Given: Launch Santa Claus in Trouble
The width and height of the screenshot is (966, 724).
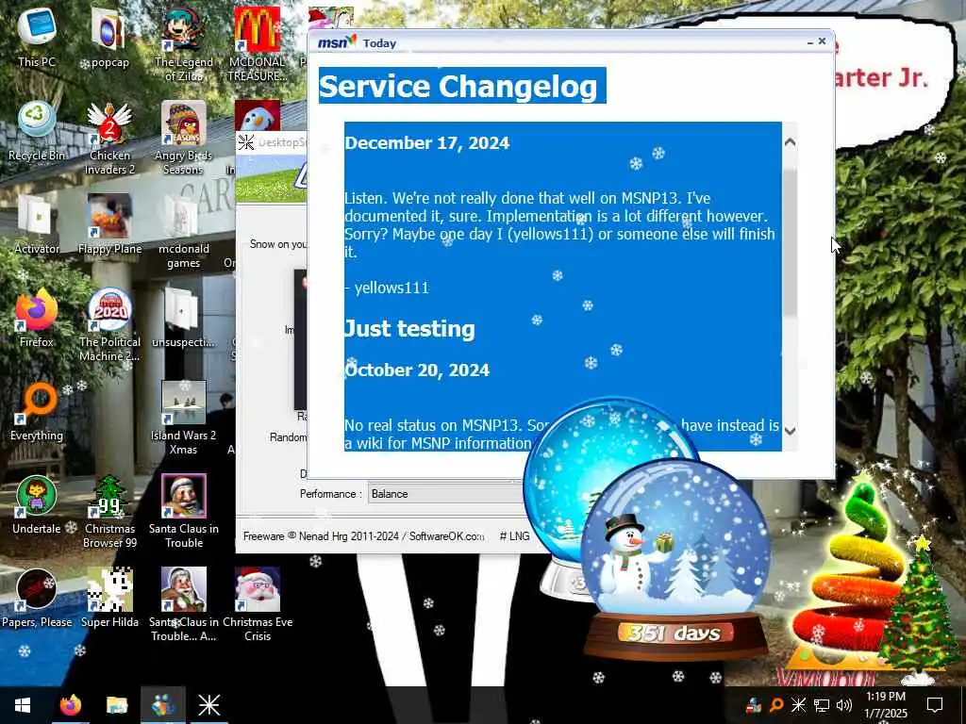Looking at the screenshot, I should [183, 511].
